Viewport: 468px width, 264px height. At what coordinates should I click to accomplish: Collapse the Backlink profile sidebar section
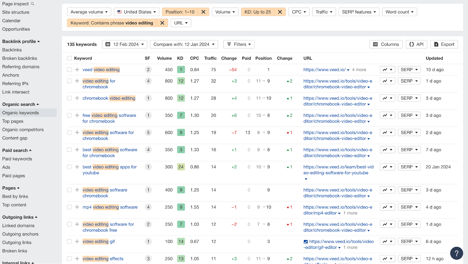pyautogui.click(x=21, y=42)
